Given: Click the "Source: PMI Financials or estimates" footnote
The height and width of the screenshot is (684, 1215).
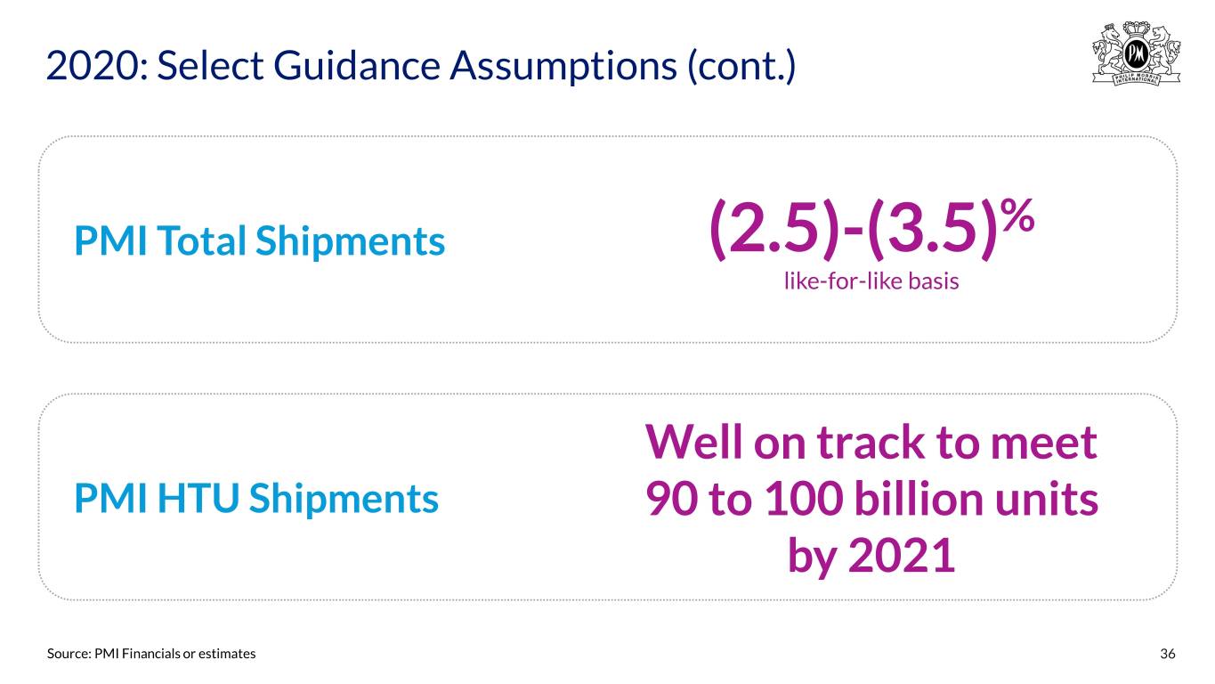Looking at the screenshot, I should [151, 654].
